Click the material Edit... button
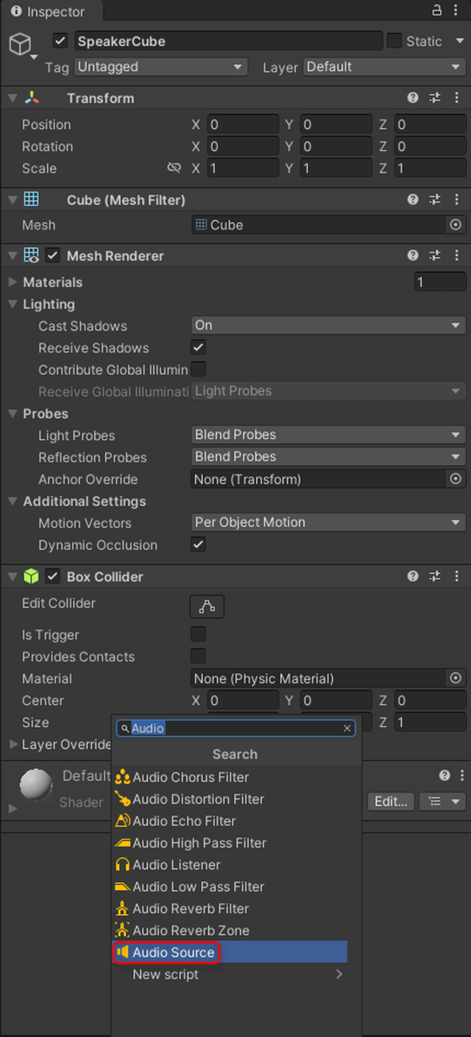471x1037 pixels. coord(390,802)
